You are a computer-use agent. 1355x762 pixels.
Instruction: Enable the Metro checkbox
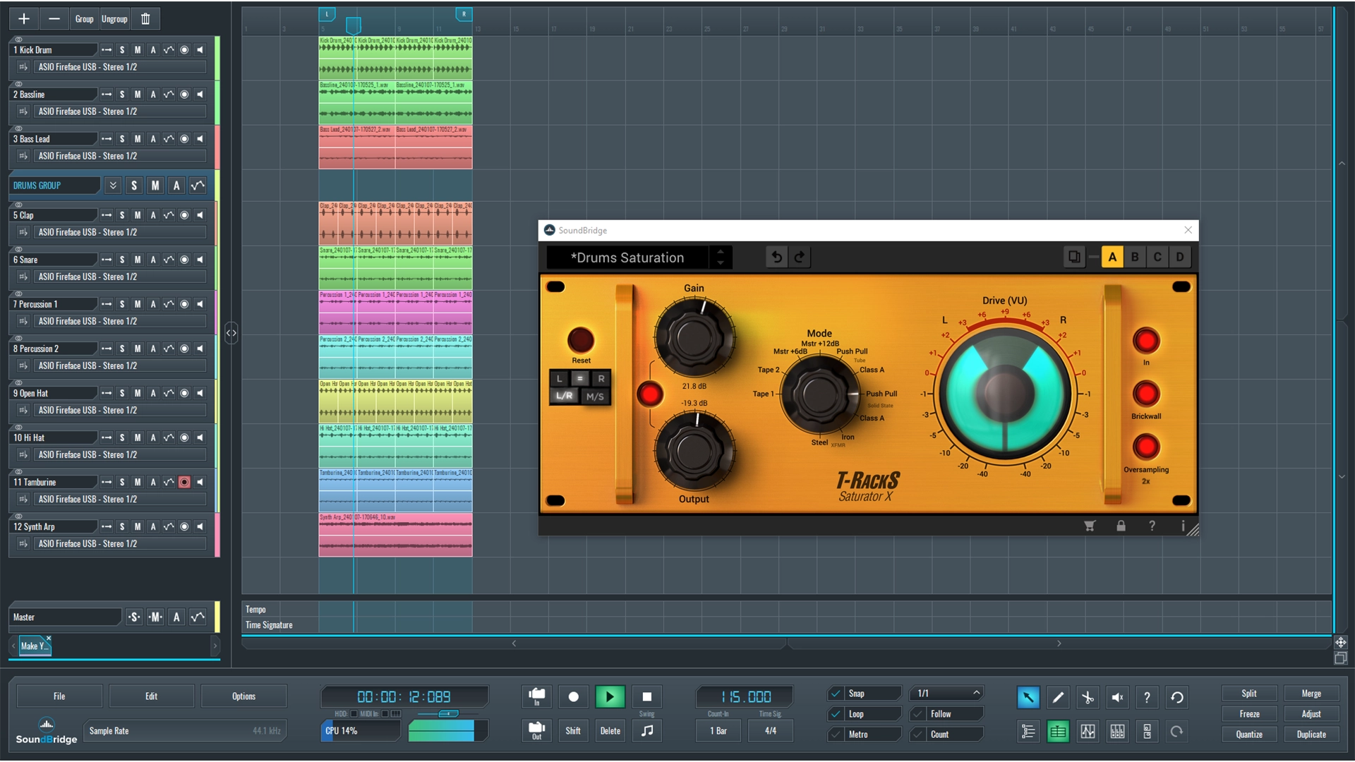(x=836, y=734)
